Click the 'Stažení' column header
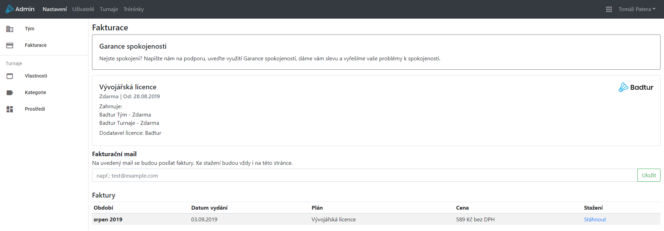Screen dimensions: 664x231 tap(593, 208)
